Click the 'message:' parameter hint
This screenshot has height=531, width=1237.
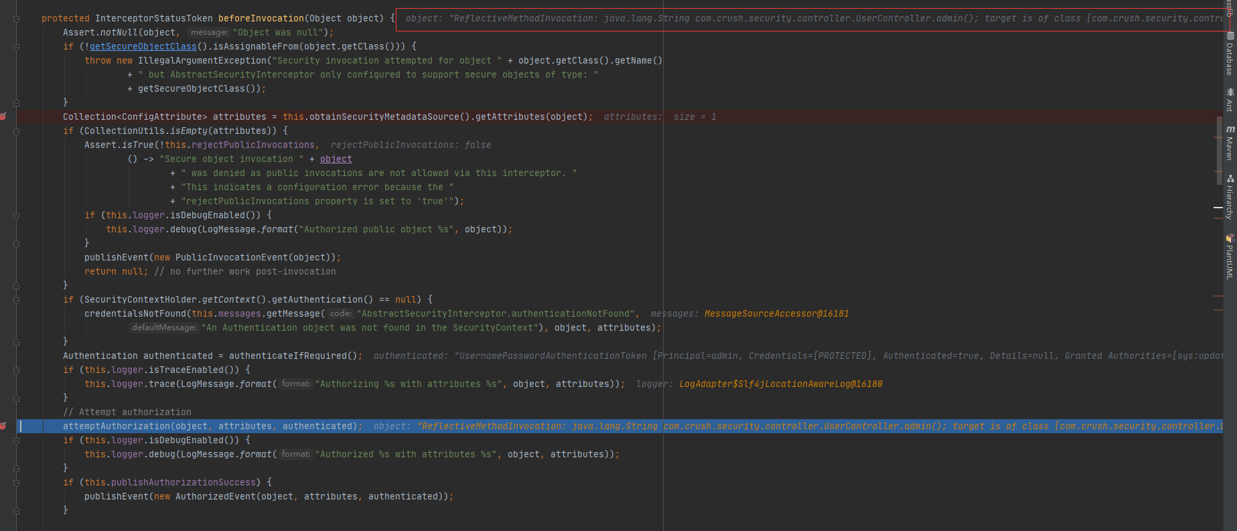209,32
